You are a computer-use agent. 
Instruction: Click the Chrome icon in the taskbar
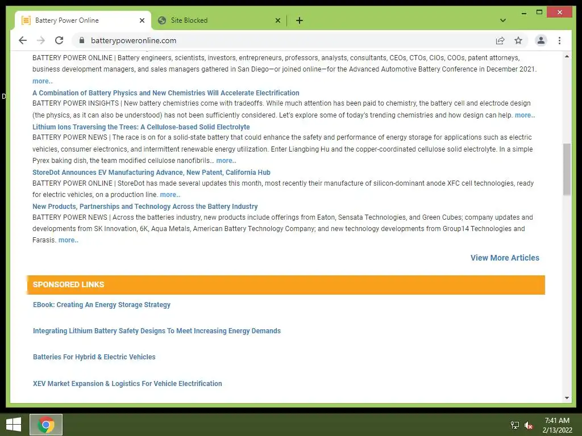46,425
